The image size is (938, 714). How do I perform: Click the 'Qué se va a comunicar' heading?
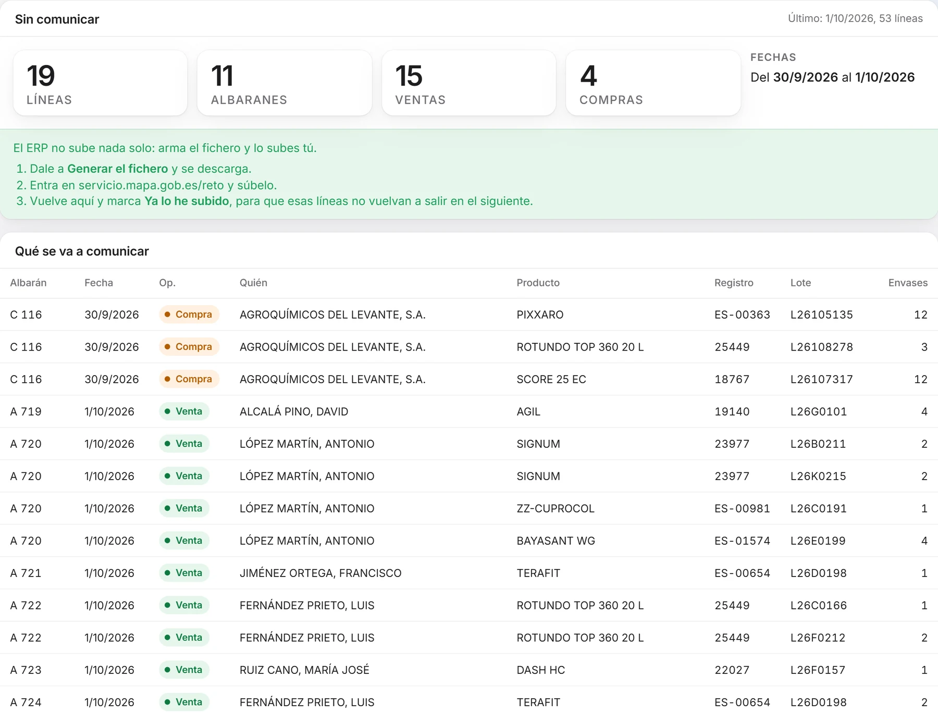tap(82, 251)
